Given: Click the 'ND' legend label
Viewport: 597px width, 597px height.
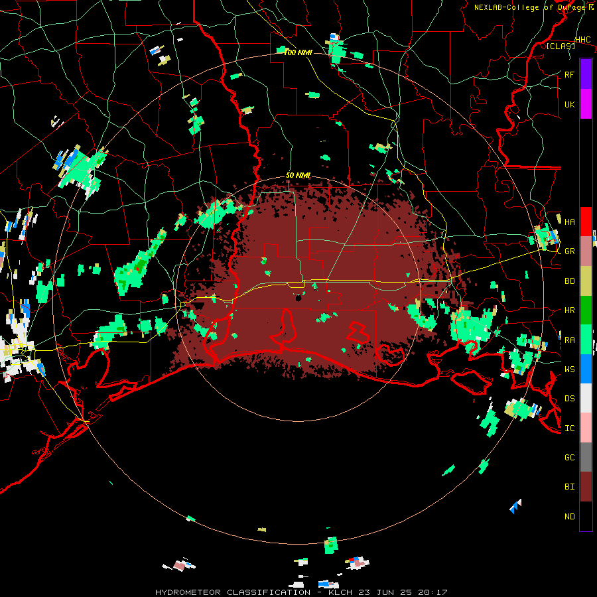Looking at the screenshot, I should click(x=569, y=517).
